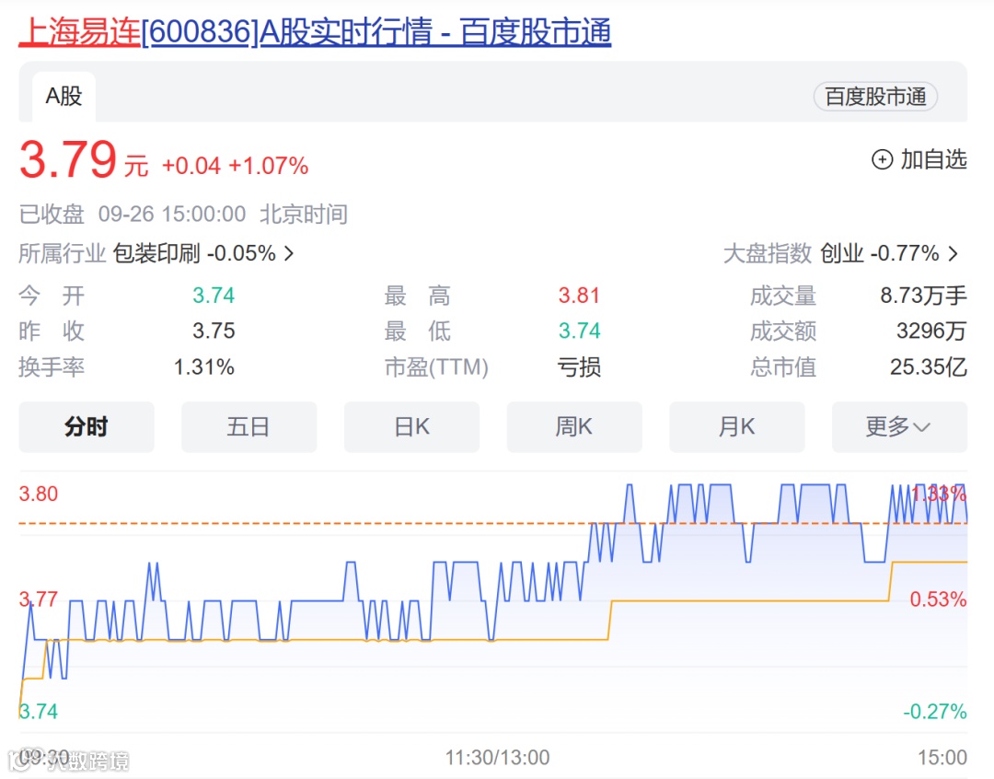The width and height of the screenshot is (994, 779).
Task: Click the 11:30/13:00 time axis label
Action: 498,757
